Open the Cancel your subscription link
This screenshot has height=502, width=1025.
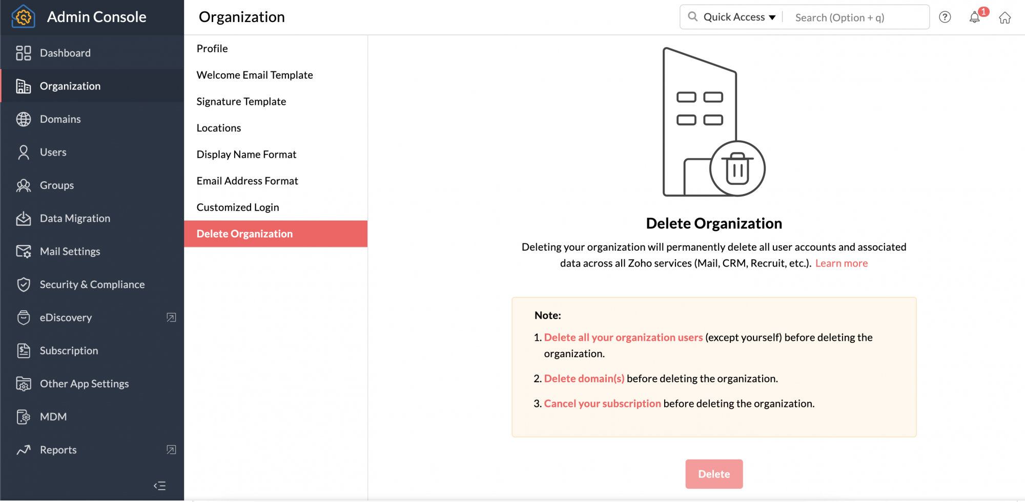click(x=602, y=404)
